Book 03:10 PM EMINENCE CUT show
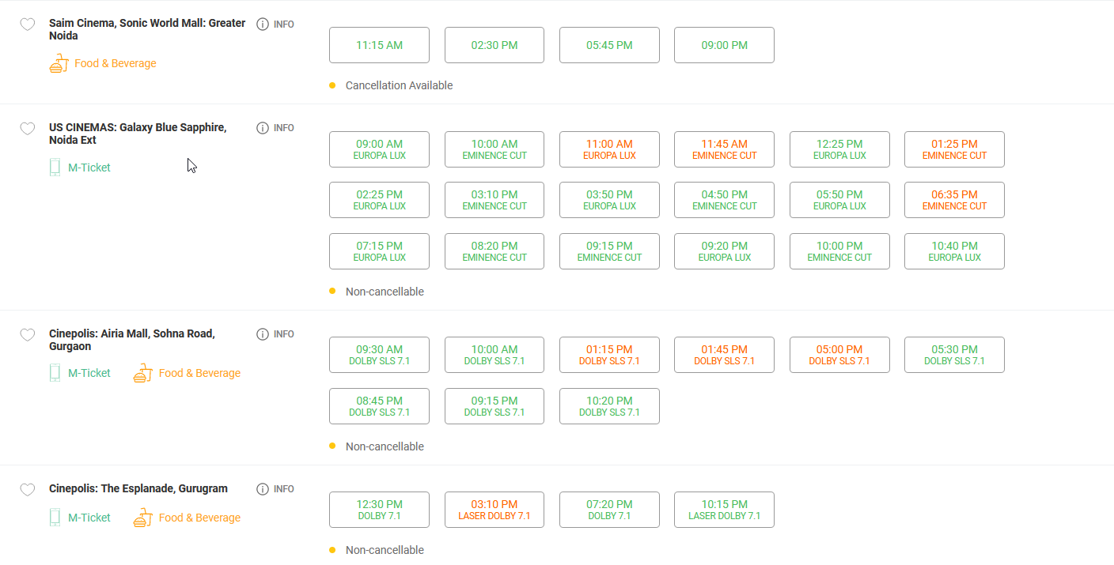 coord(494,200)
